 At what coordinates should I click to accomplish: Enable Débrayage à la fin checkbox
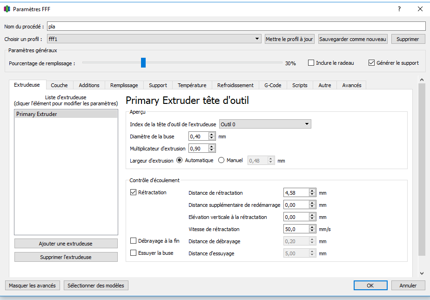[x=133, y=241]
